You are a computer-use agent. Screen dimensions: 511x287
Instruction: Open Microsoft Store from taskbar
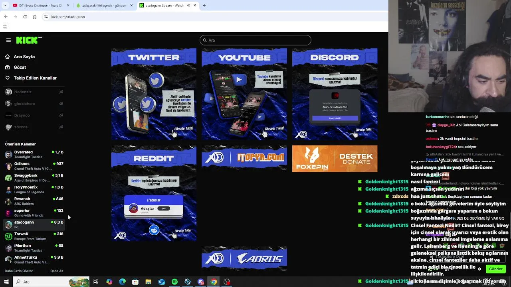click(135, 282)
